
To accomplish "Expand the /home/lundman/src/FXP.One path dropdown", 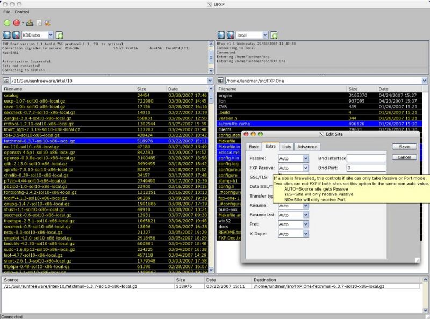I will pyautogui.click(x=425, y=81).
